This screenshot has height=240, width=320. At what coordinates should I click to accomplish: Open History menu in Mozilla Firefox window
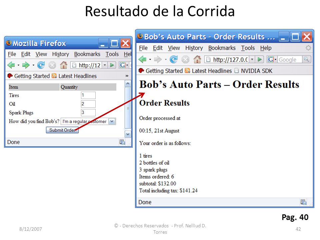(60, 54)
